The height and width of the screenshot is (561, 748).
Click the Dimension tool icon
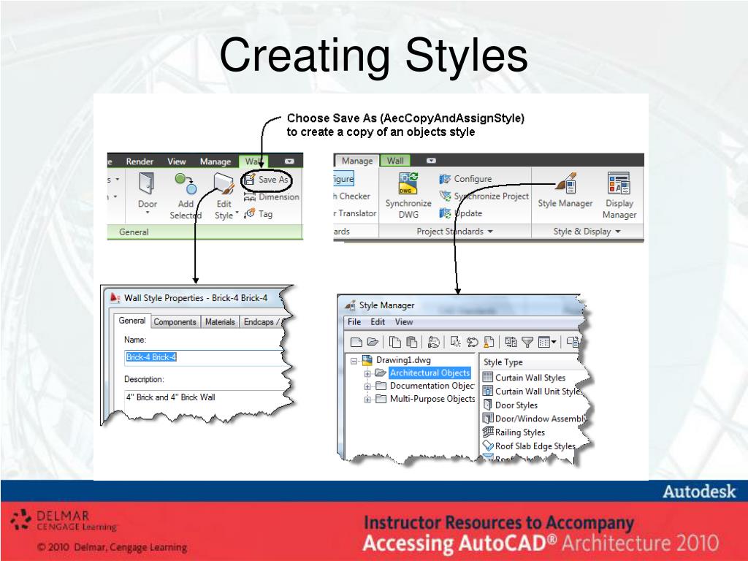point(250,197)
